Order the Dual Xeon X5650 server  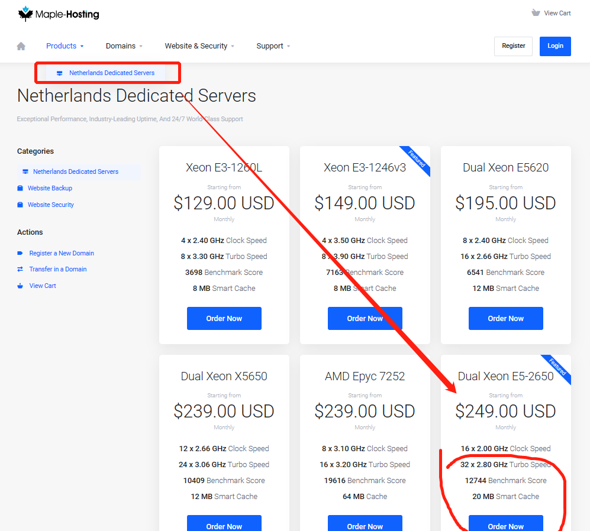coord(224,524)
